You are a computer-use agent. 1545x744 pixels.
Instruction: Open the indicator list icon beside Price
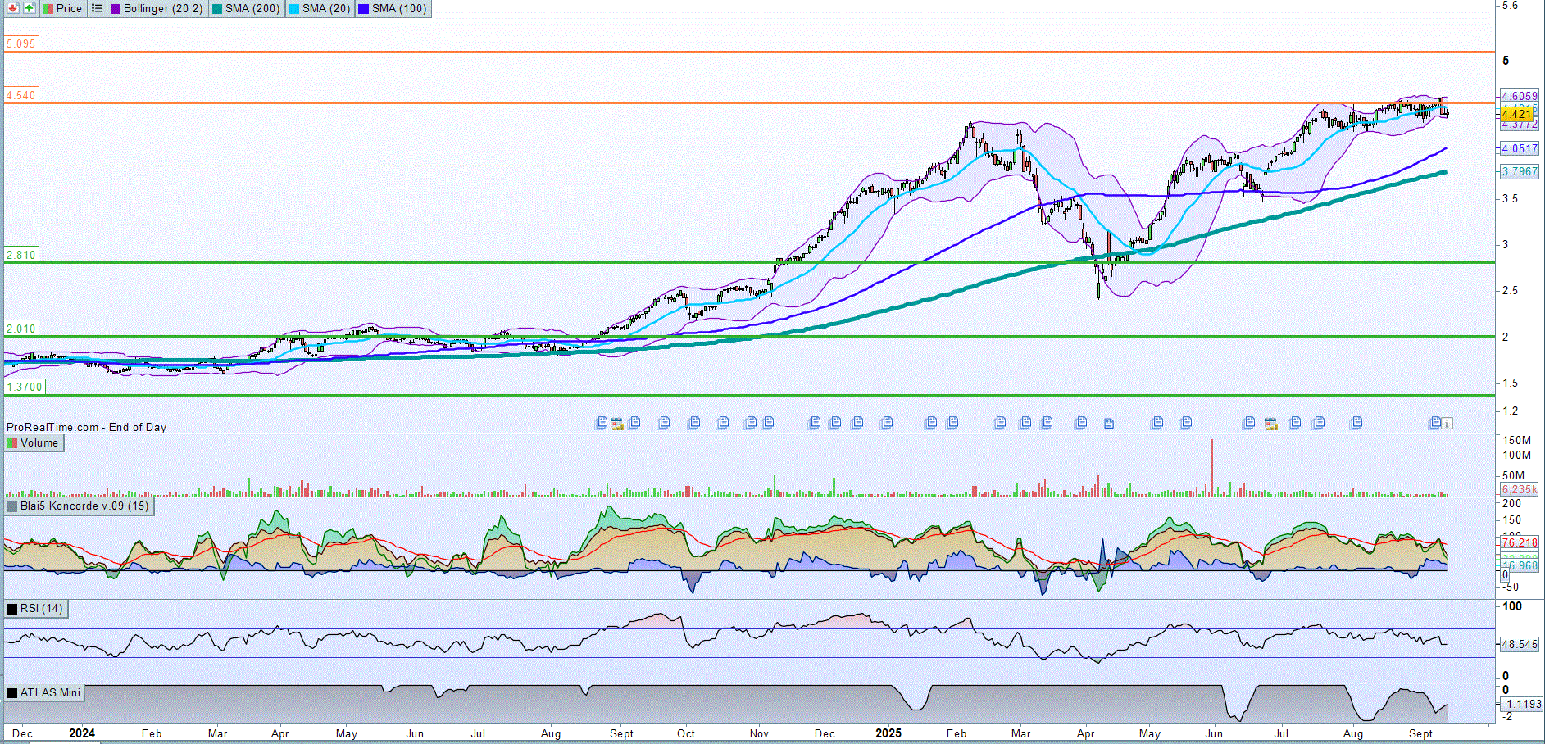point(97,8)
